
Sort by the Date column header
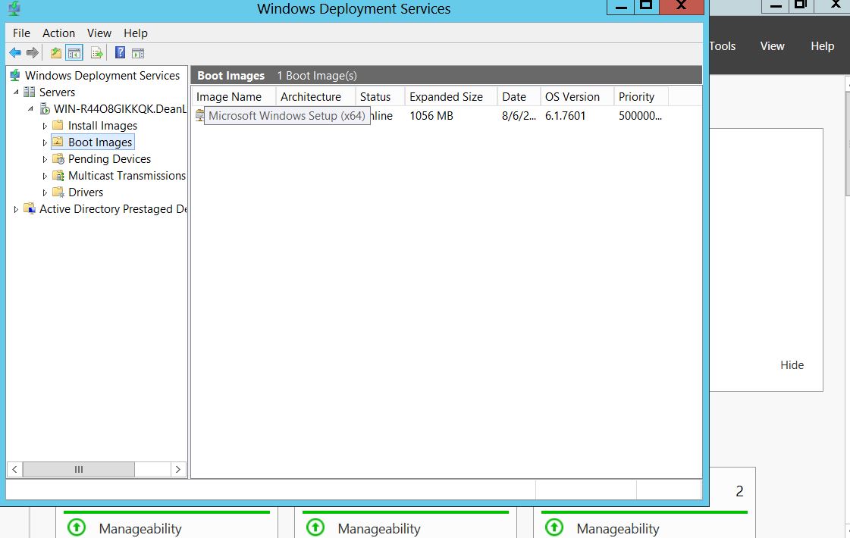tap(519, 96)
